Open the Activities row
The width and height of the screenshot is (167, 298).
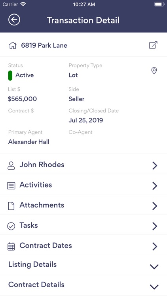point(83,185)
